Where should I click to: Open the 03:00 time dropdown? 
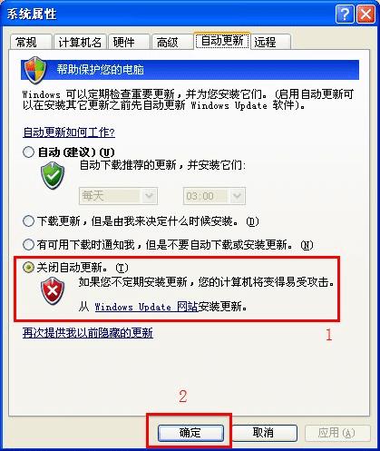[214, 196]
